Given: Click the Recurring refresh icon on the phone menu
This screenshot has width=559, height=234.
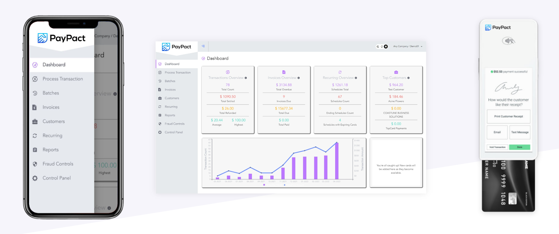Looking at the screenshot, I should click(35, 136).
